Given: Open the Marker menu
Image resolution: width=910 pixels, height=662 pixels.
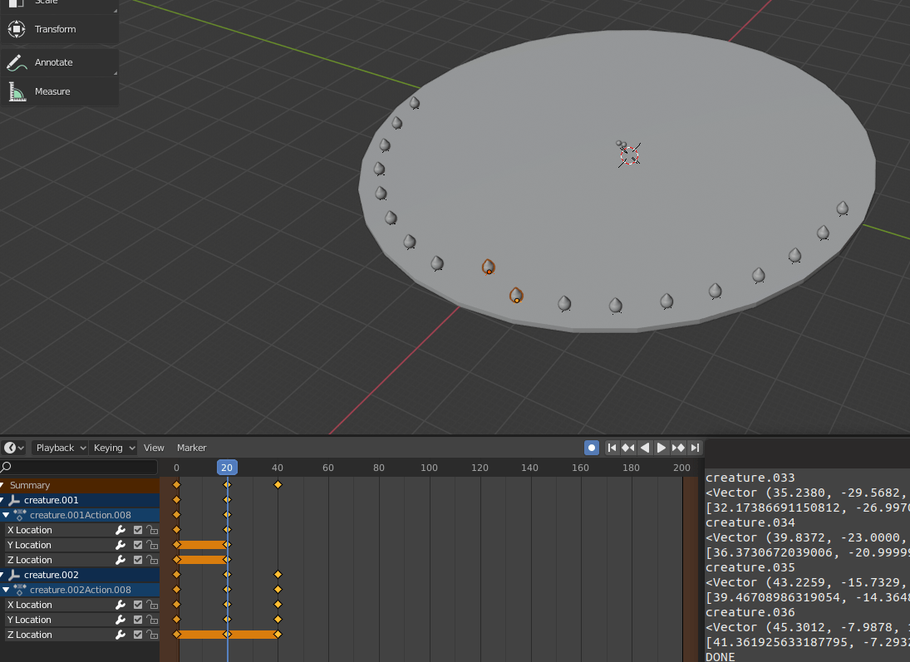Looking at the screenshot, I should tap(192, 448).
